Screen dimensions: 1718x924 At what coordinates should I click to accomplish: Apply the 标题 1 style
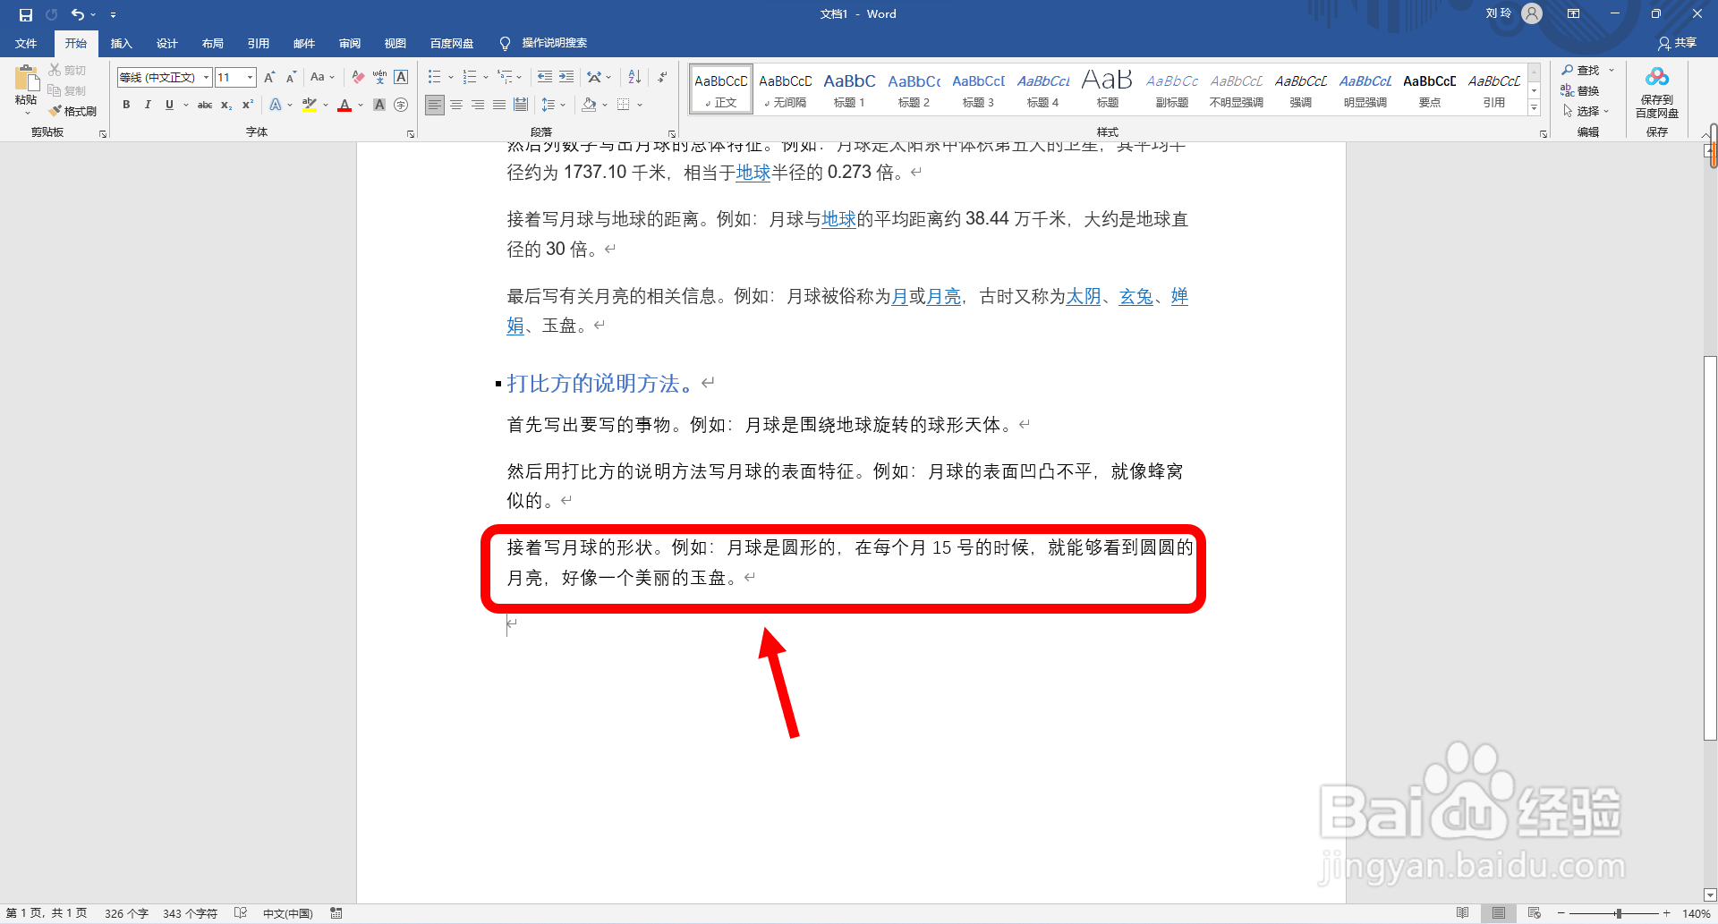(849, 89)
